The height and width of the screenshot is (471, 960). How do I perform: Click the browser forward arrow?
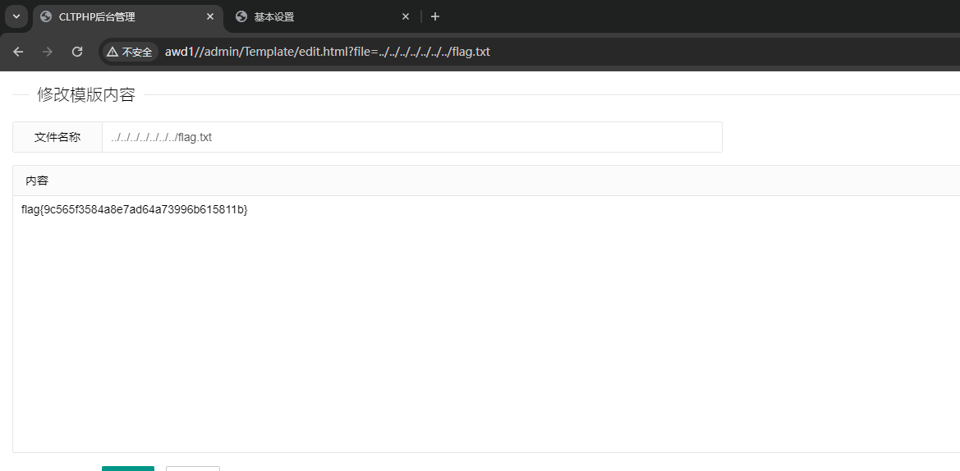(47, 52)
